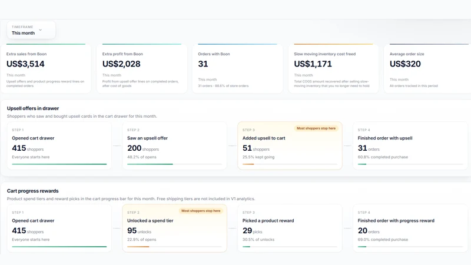The width and height of the screenshot is (471, 265).
Task: Click the Picked a product reward title
Action: pos(268,220)
